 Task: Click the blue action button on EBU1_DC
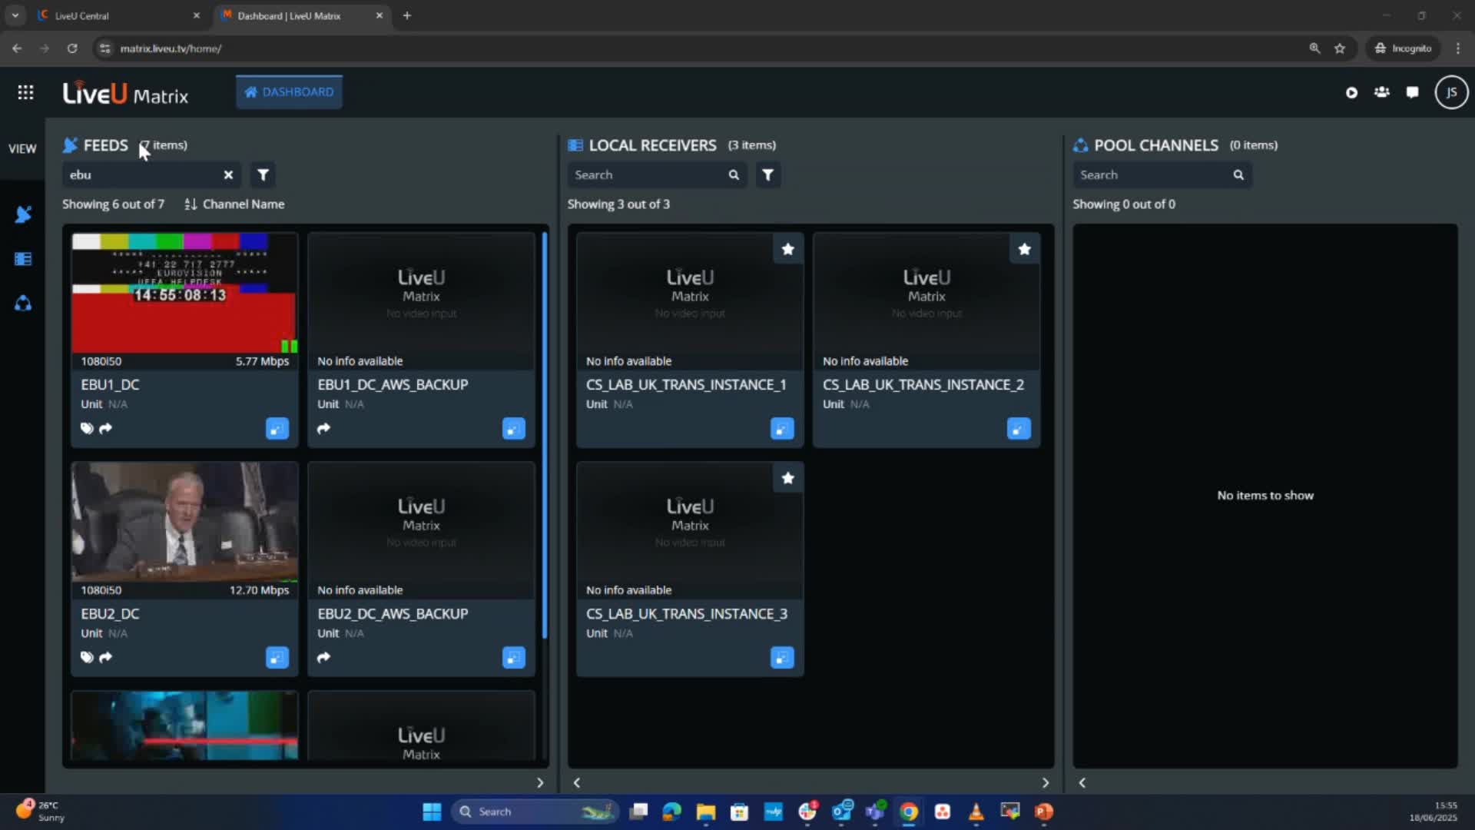pos(277,428)
